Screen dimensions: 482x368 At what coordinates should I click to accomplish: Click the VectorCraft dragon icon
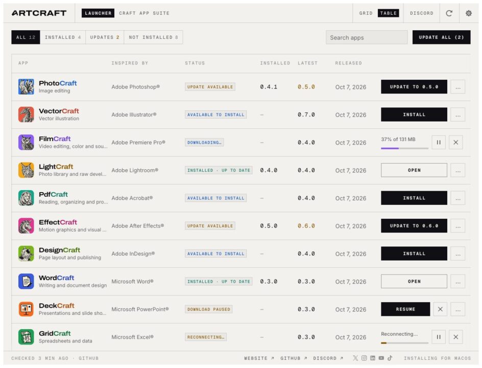coord(26,114)
